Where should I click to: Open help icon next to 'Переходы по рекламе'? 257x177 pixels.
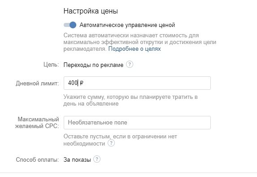point(130,65)
